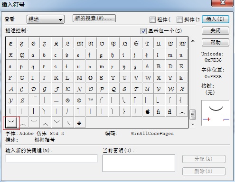Pick the double-struck capital K symbol
Image resolution: width=235 pixels, height=182 pixels.
56,78
